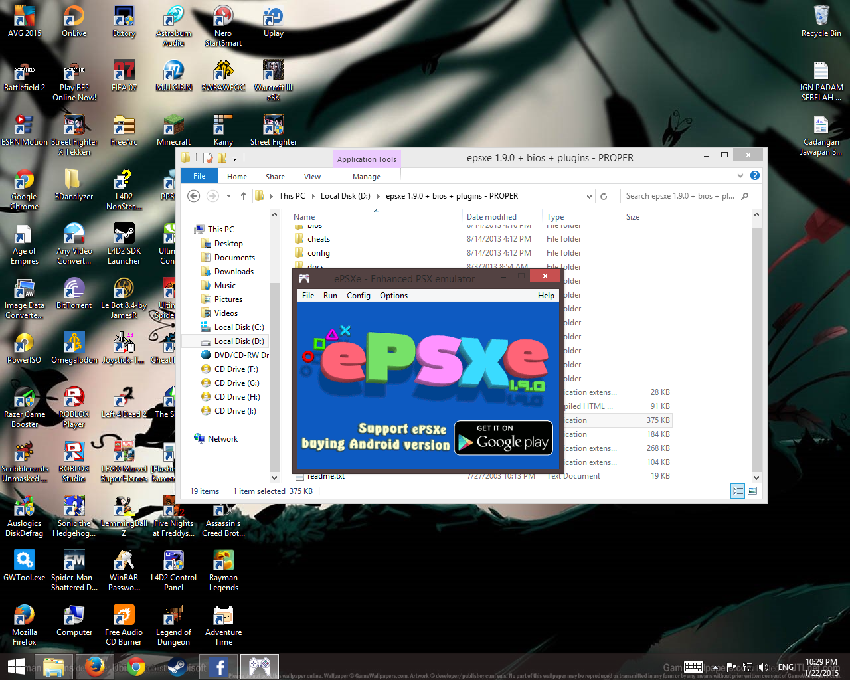The width and height of the screenshot is (850, 680).
Task: Launch Dxtory from the desktop
Action: click(x=124, y=21)
